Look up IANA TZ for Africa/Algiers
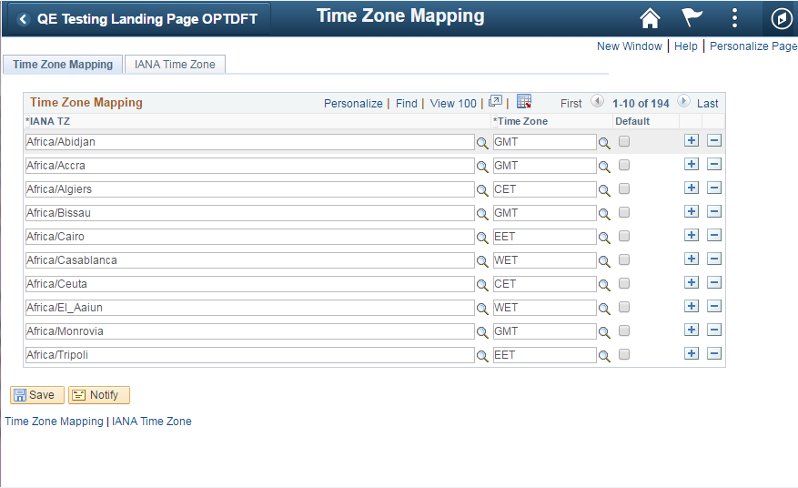798x488 pixels. 482,190
